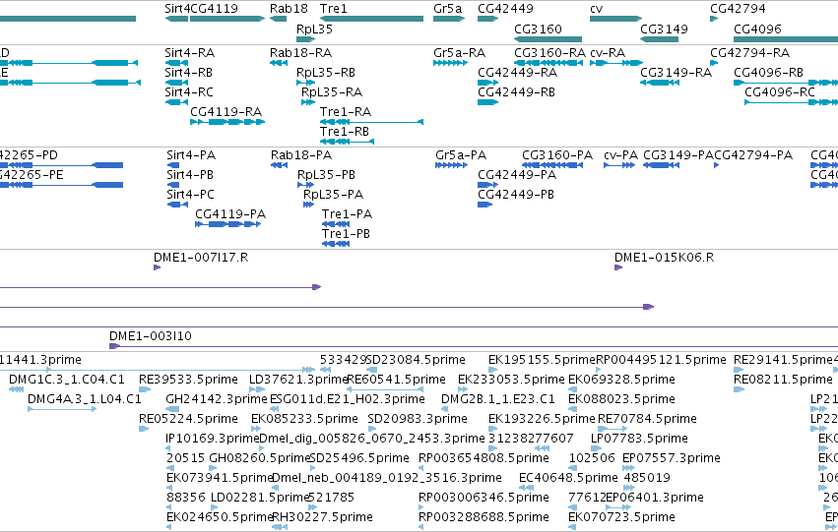Select transcript CG4119-RA
The width and height of the screenshot is (838, 532).
pyautogui.click(x=227, y=122)
